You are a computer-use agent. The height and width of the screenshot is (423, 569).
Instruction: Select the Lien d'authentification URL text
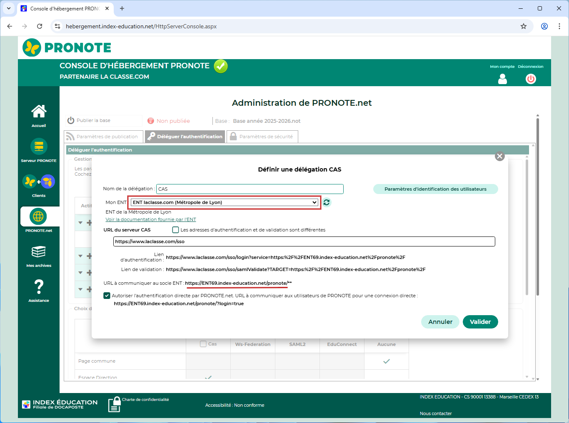[x=285, y=257]
